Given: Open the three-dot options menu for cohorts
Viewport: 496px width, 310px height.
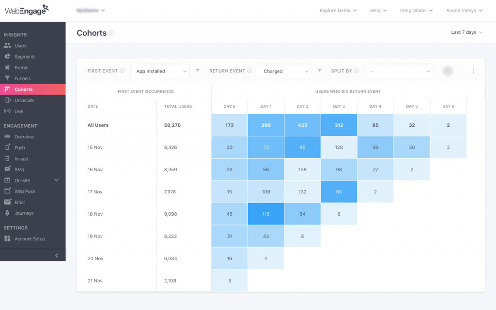Looking at the screenshot, I should (473, 71).
